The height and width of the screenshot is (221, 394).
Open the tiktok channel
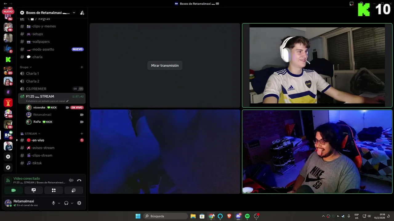tap(52, 163)
